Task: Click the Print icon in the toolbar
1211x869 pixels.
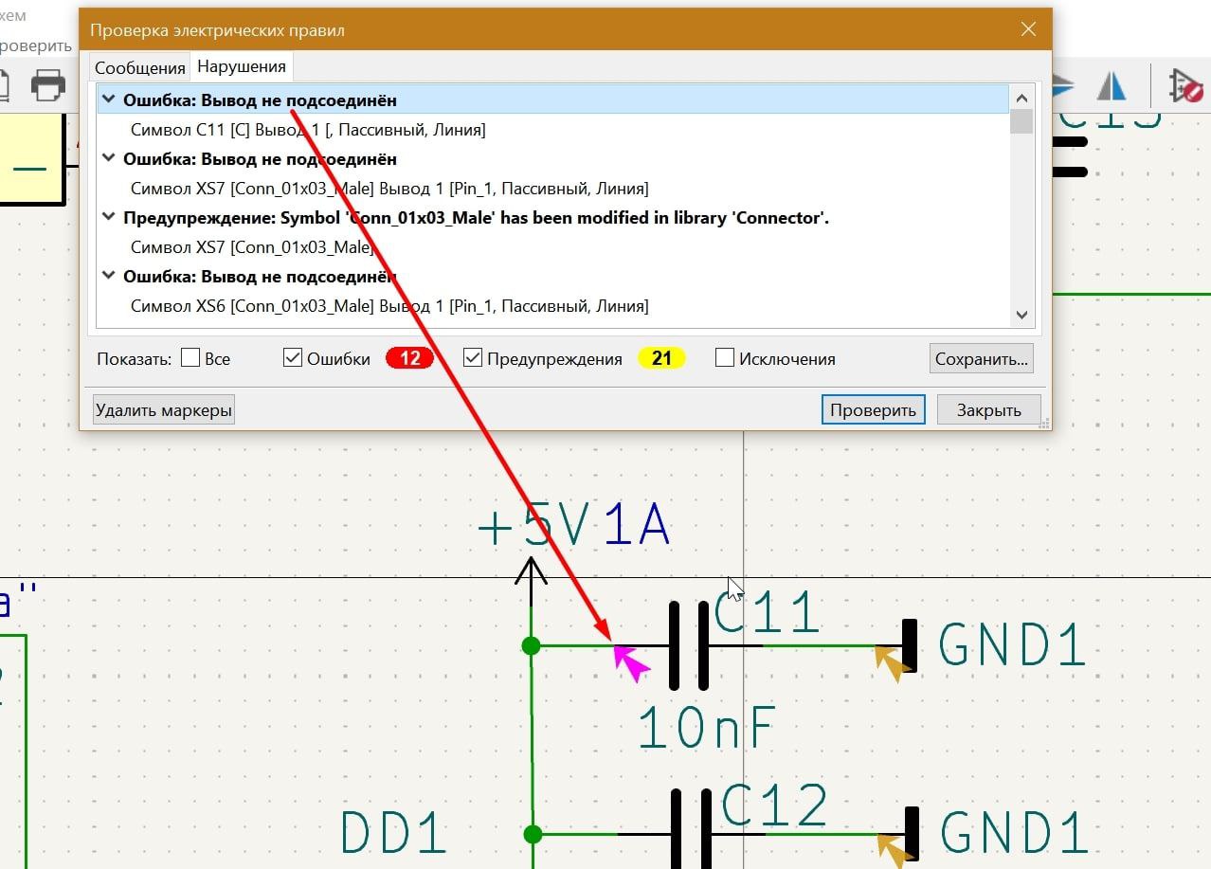Action: click(47, 85)
